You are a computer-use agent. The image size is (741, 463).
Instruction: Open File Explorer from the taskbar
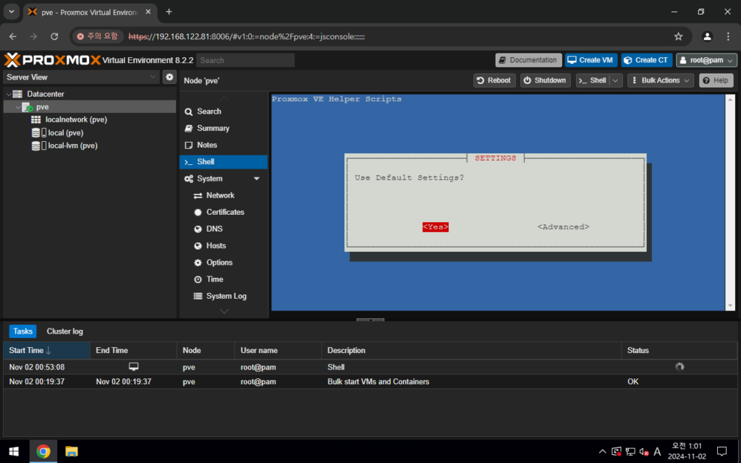[x=72, y=451]
